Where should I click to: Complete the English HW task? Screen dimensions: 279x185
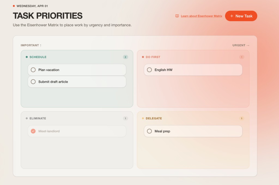click(x=149, y=70)
